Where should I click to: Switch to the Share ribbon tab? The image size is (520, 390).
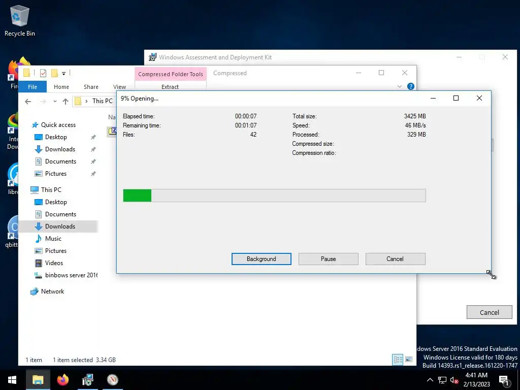pos(91,86)
